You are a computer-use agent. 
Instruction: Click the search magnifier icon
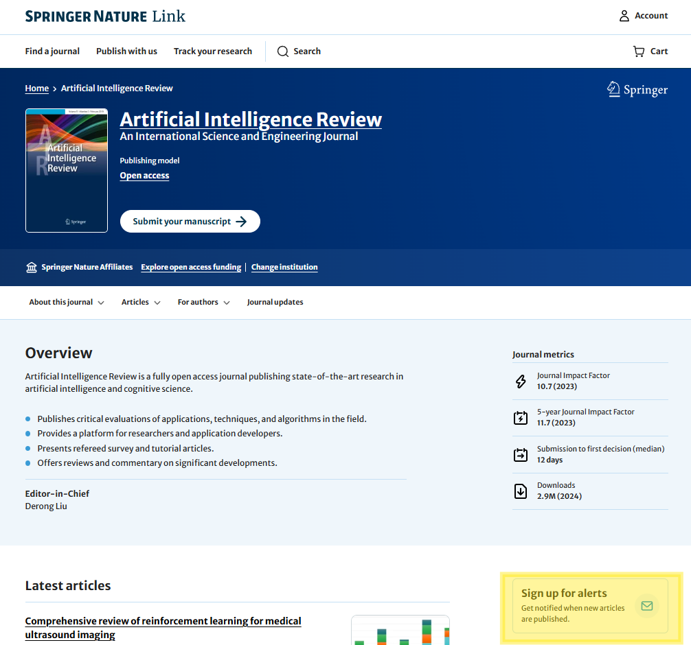pyautogui.click(x=282, y=51)
